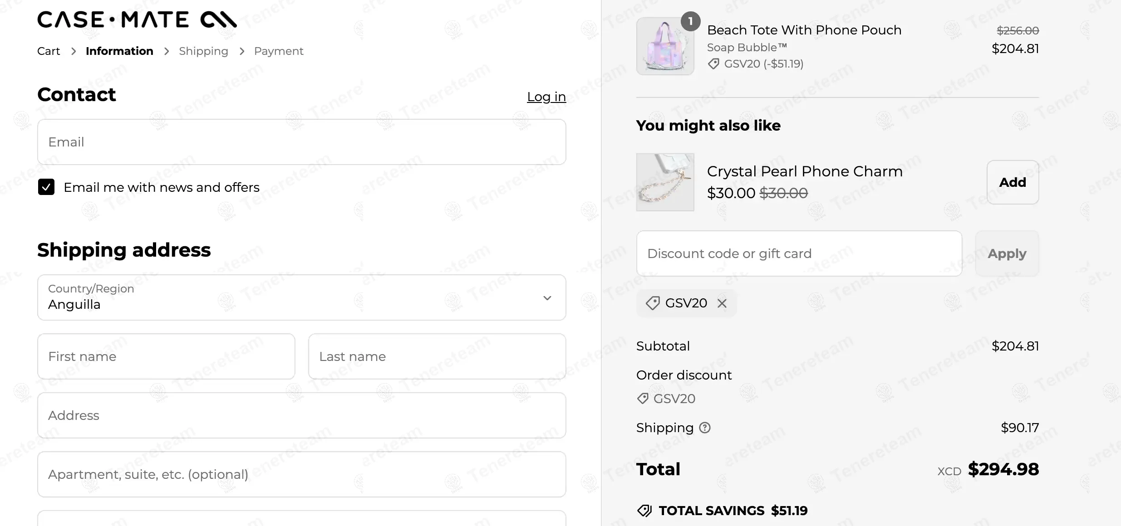Click the shipping info question mark icon
Image resolution: width=1121 pixels, height=526 pixels.
[704, 428]
